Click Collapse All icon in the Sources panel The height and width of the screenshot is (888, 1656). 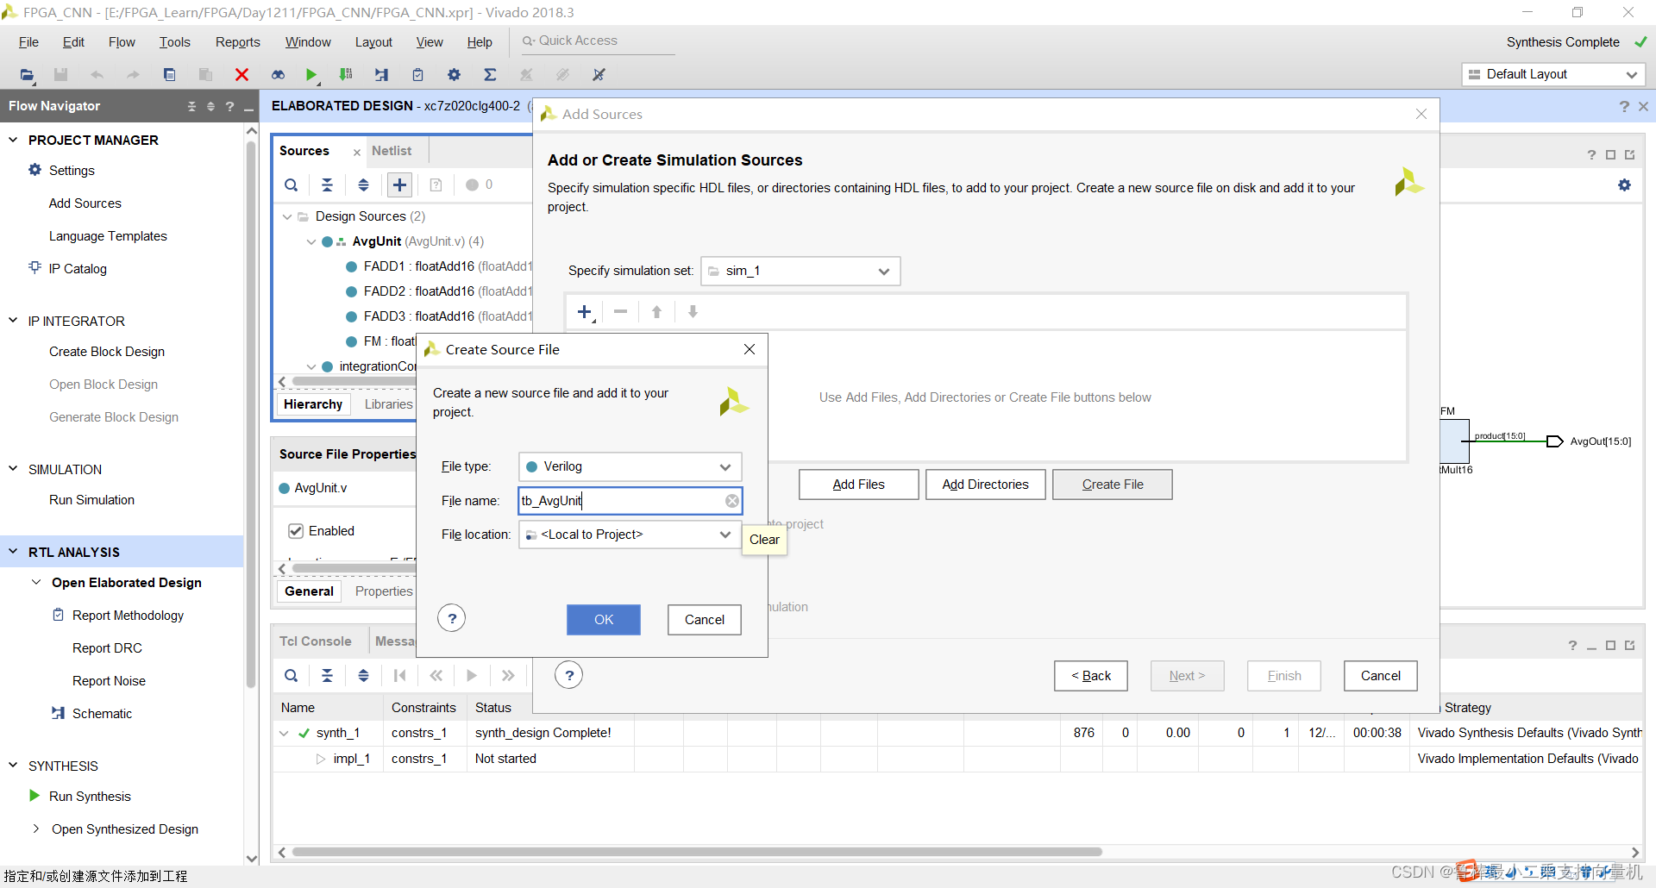click(x=328, y=184)
